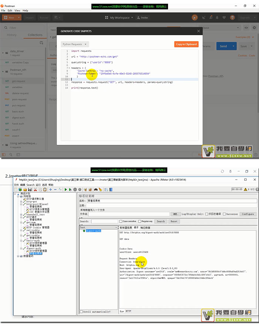Click JMeter Function Helper icon
The width and height of the screenshot is (259, 327).
tap(106, 189)
